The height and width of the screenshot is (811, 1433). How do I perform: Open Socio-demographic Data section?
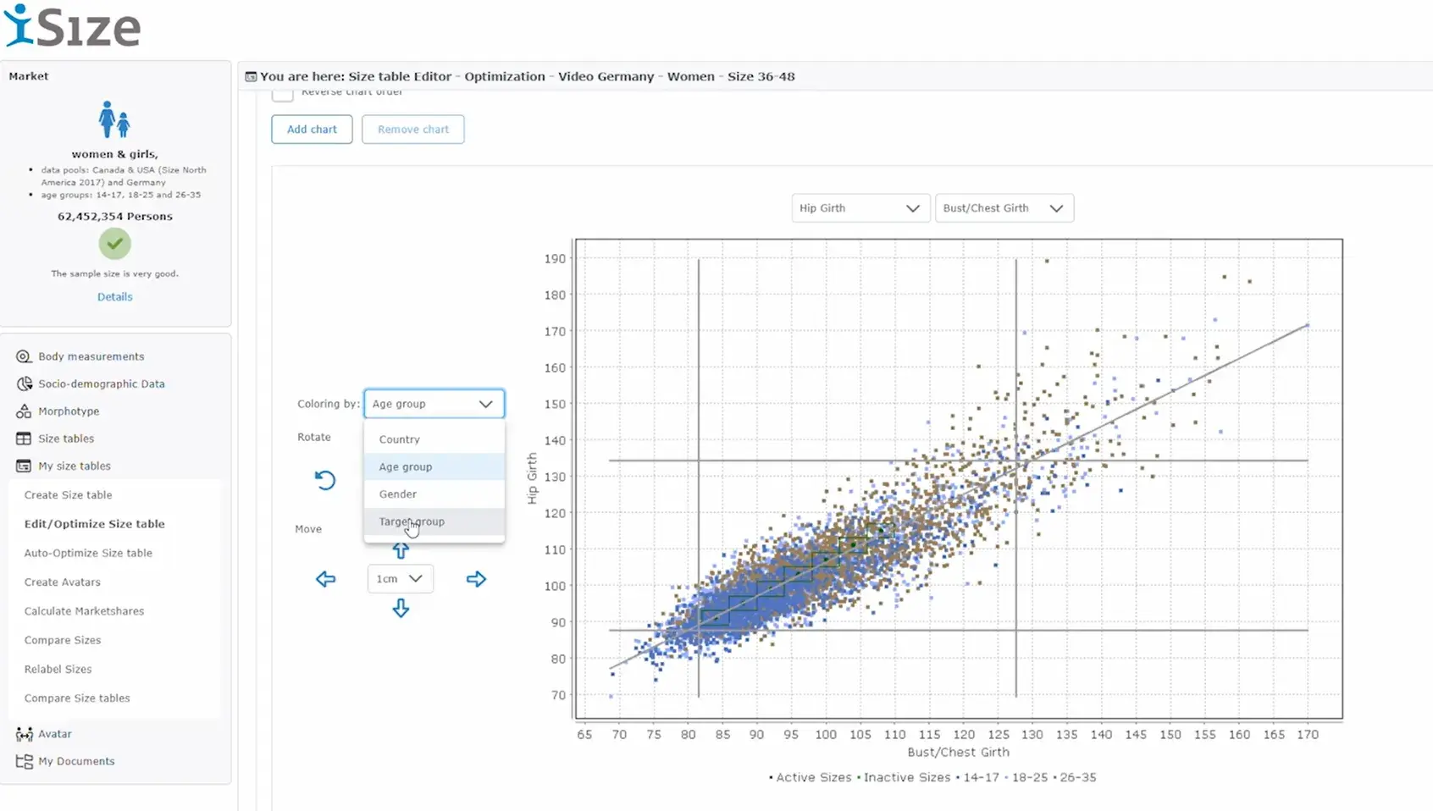coord(101,383)
